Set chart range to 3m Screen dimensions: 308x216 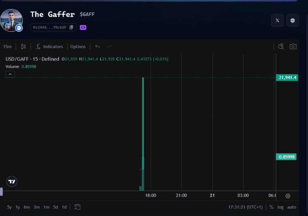36,207
